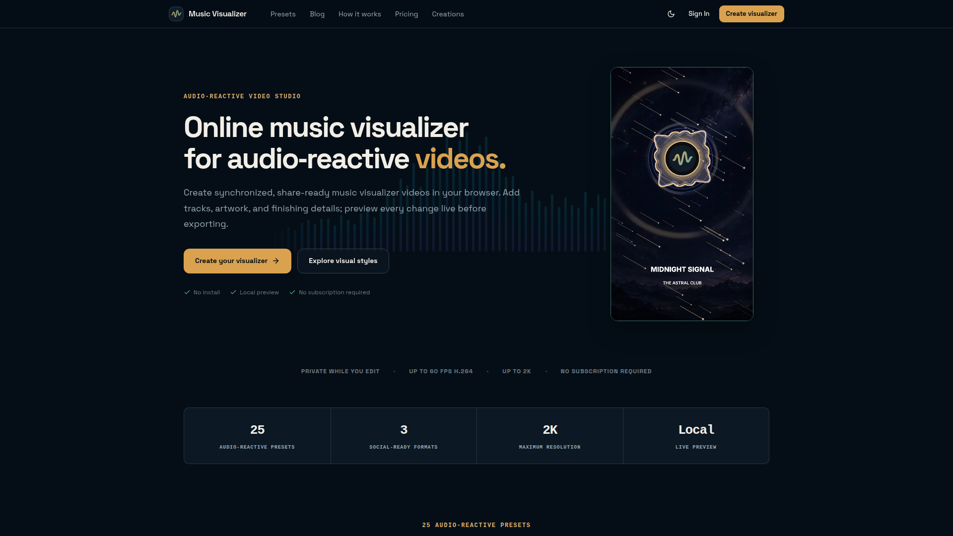Click the Music Visualizer waveform logo icon
This screenshot has height=536, width=953.
click(176, 14)
